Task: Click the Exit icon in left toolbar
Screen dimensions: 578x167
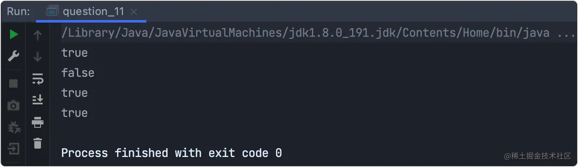Action: 13,149
